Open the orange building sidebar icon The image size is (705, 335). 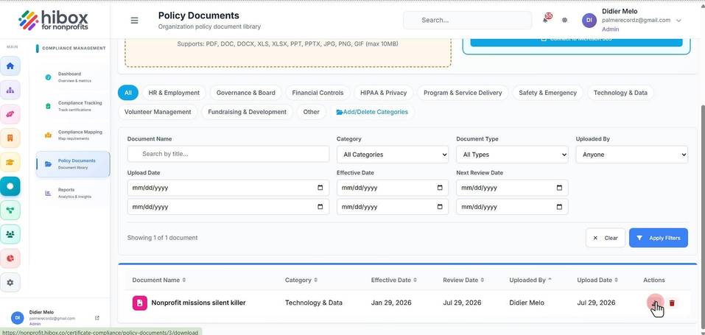10,138
